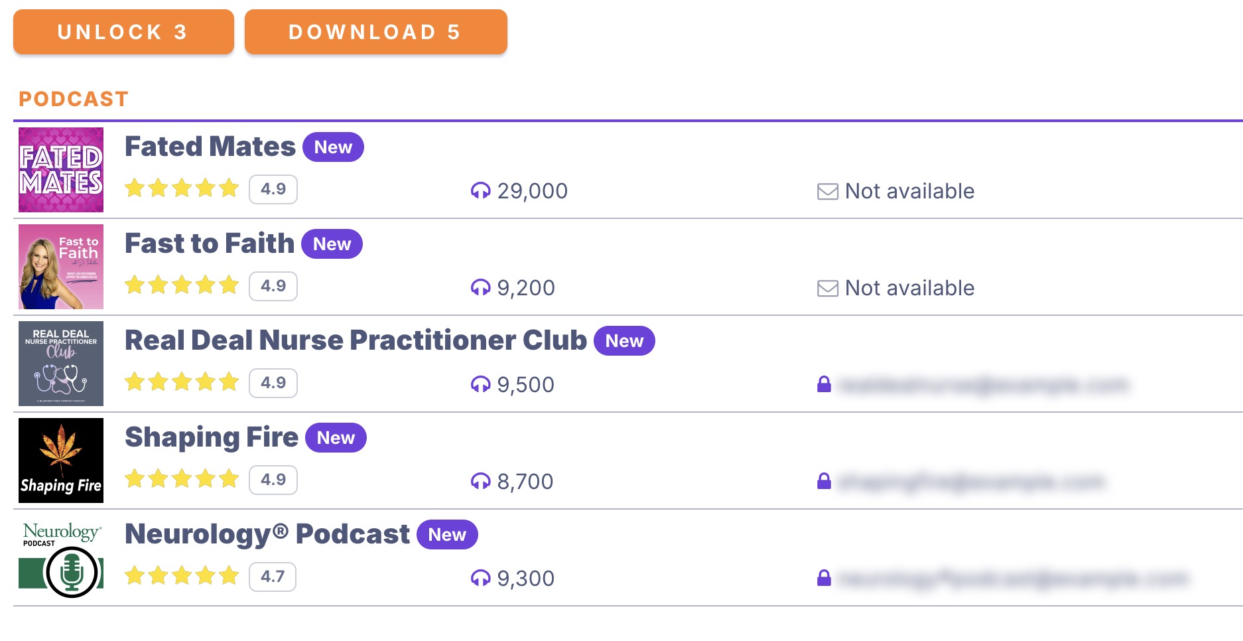Viewport: 1243px width, 641px height.
Task: Click the lock icon on Neurology Podcast row
Action: click(824, 578)
